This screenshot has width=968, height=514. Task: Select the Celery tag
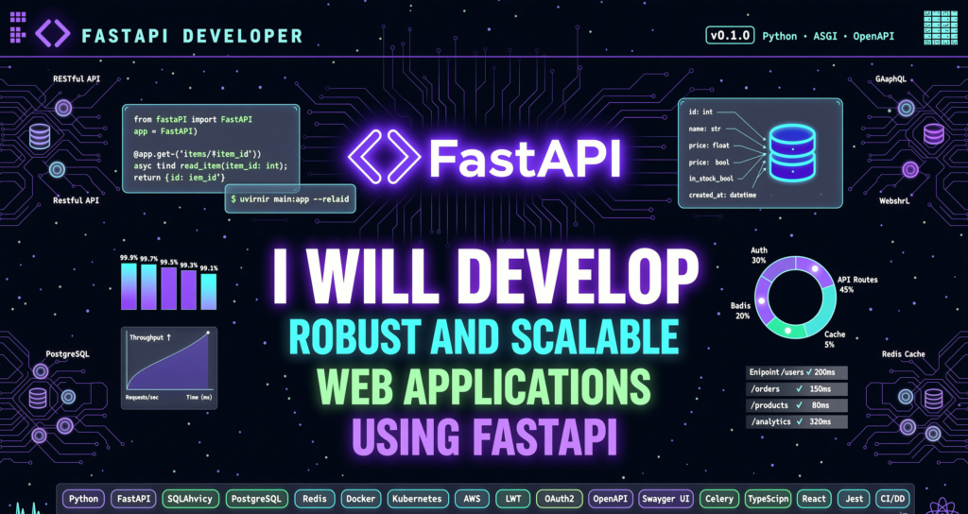(x=719, y=499)
